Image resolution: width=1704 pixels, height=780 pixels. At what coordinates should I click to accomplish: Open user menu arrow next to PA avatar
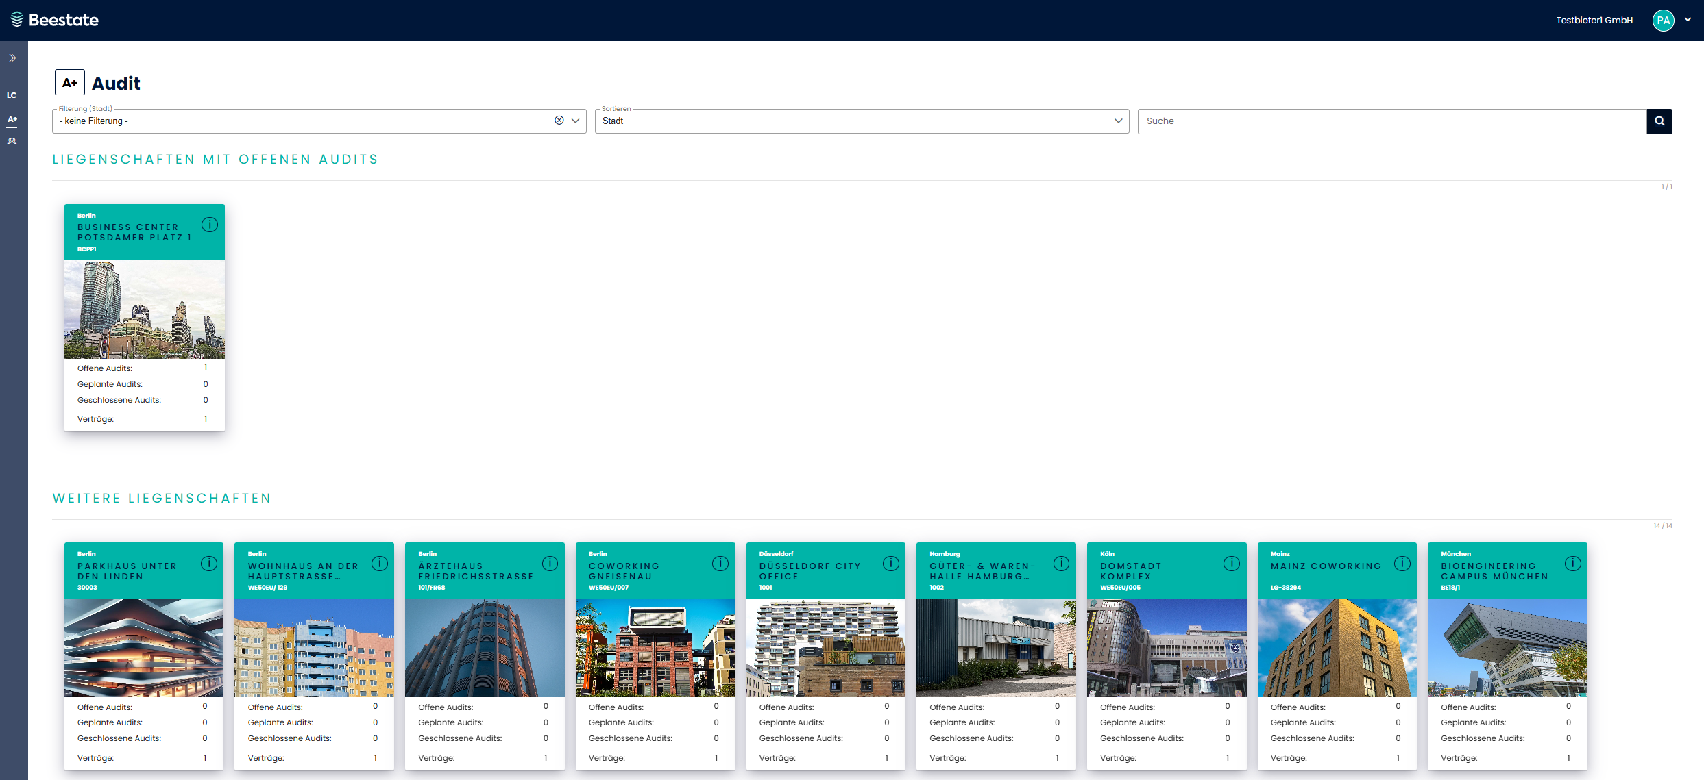pyautogui.click(x=1688, y=20)
